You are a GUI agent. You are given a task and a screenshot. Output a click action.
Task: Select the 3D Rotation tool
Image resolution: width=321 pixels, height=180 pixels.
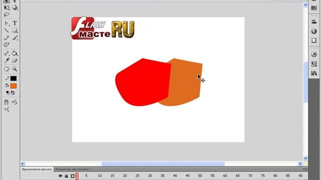click(x=15, y=8)
